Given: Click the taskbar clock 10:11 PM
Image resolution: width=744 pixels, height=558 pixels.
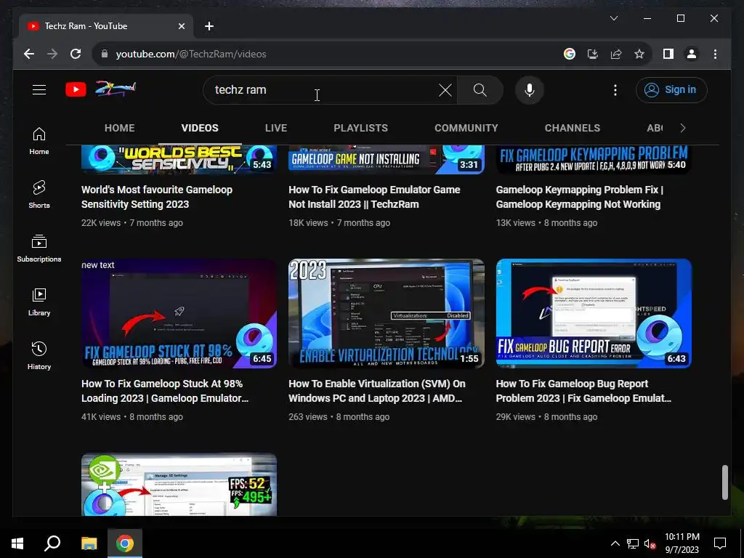Looking at the screenshot, I should (x=682, y=537).
